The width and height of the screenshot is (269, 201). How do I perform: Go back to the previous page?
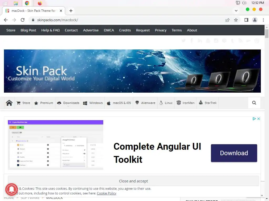point(6,20)
